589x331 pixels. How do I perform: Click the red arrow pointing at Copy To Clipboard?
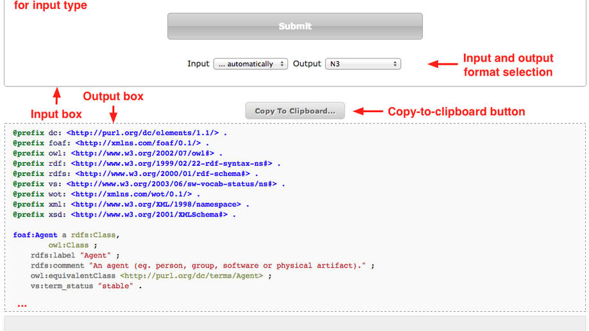click(368, 111)
